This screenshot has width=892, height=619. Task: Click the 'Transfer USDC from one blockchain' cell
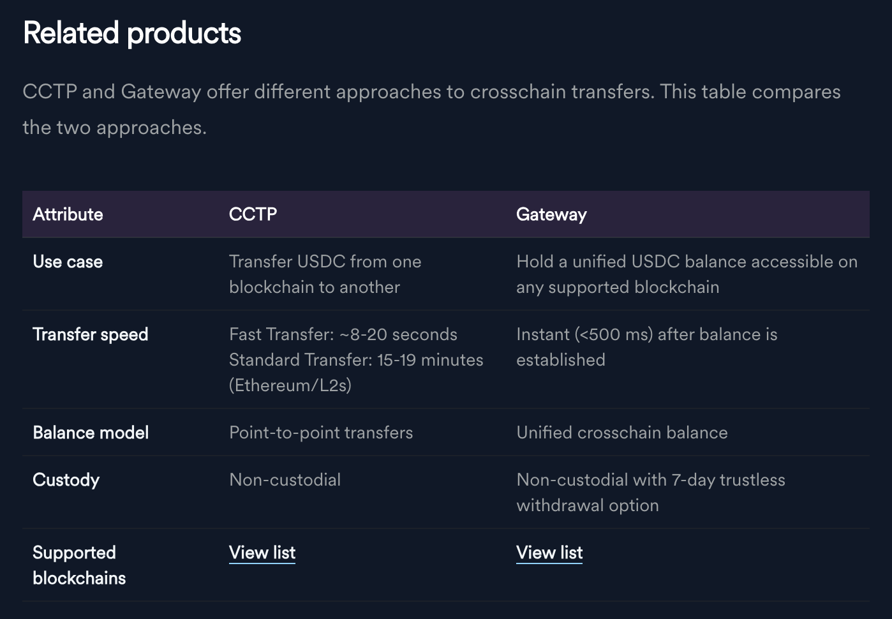(x=325, y=274)
